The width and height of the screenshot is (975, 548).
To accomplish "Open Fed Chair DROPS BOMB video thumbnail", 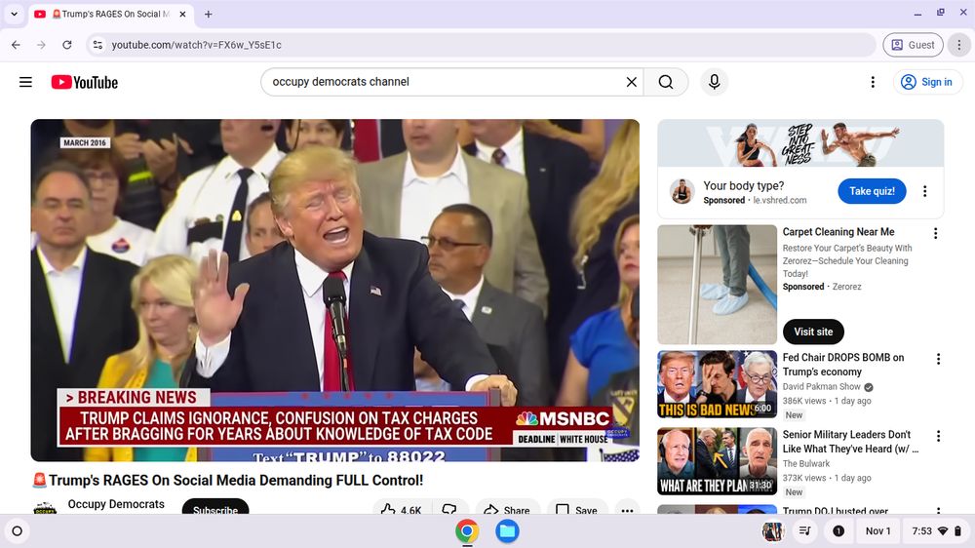I will (717, 384).
